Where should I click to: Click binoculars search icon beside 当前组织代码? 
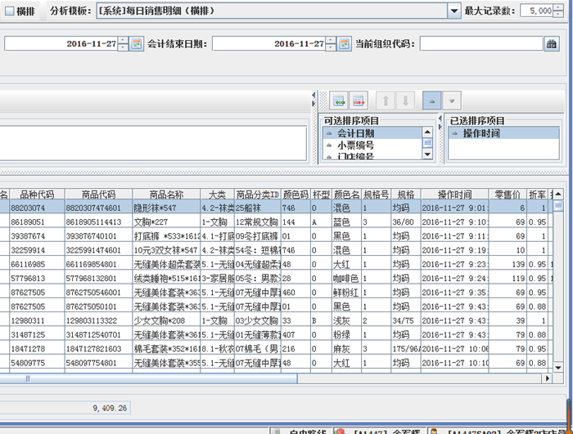pos(552,43)
